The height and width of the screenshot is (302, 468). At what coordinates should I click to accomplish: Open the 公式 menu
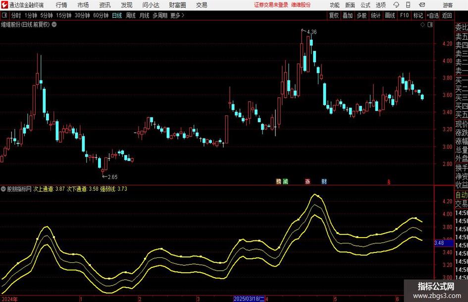click(365, 5)
